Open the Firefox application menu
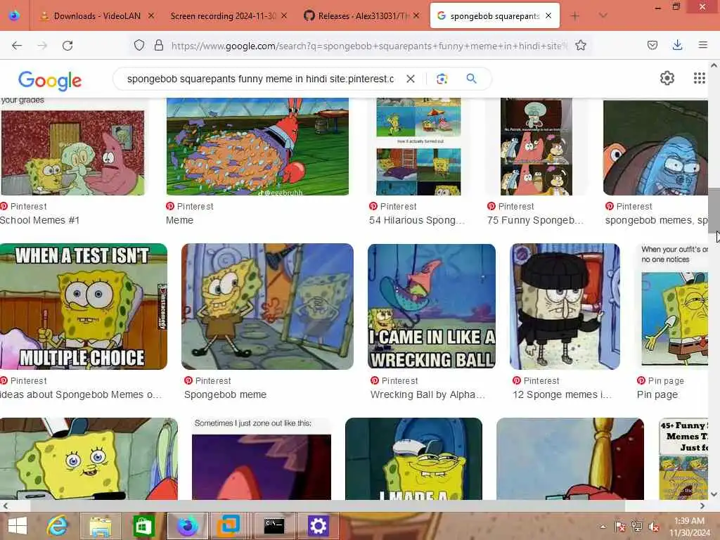 (x=702, y=45)
